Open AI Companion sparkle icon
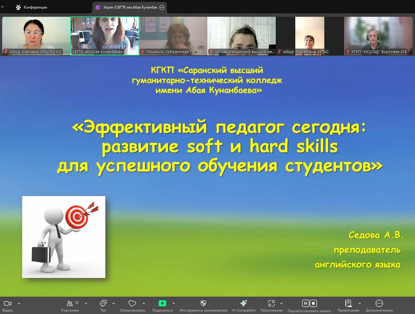Viewport: 415px width, 314px height. point(244,303)
